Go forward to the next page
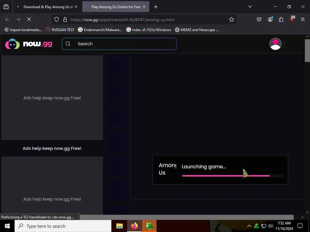The width and height of the screenshot is (310, 232). point(18,19)
